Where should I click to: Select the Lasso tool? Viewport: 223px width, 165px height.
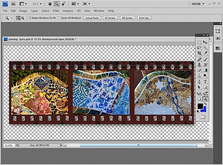pyautogui.click(x=199, y=48)
